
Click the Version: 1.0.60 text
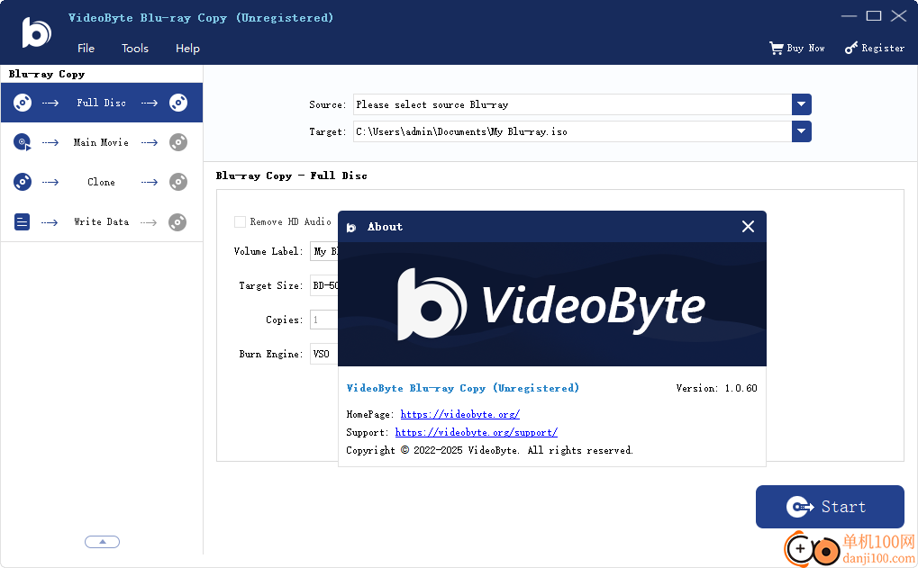pyautogui.click(x=716, y=388)
